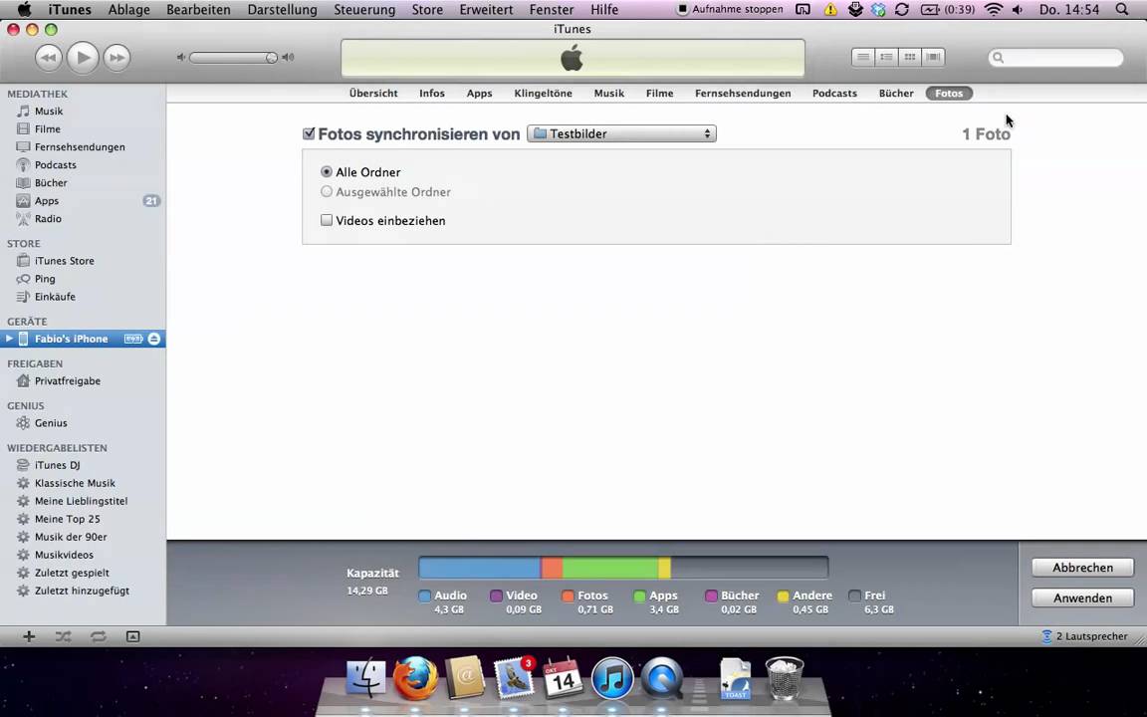Open the Bücher tab
The image size is (1147, 717).
pos(895,93)
